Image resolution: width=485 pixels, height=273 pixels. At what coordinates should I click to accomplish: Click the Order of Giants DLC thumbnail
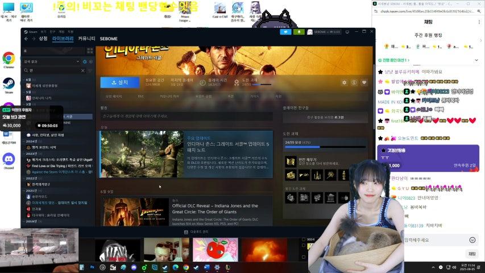[136, 212]
